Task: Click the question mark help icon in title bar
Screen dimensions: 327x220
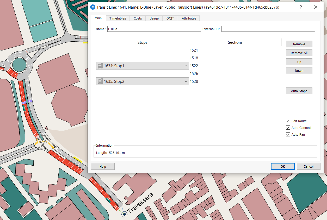Action: pos(301,7)
